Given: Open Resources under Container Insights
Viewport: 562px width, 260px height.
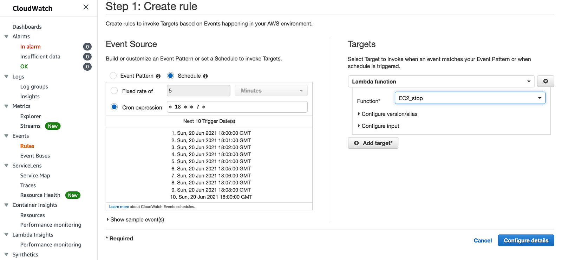Looking at the screenshot, I should (x=33, y=215).
